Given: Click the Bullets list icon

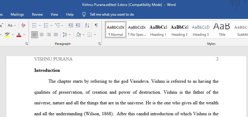Looking at the screenshot, I should 35,25.
